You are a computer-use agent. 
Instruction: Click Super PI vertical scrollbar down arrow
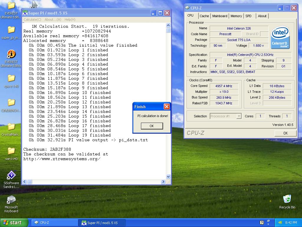pos(168,177)
